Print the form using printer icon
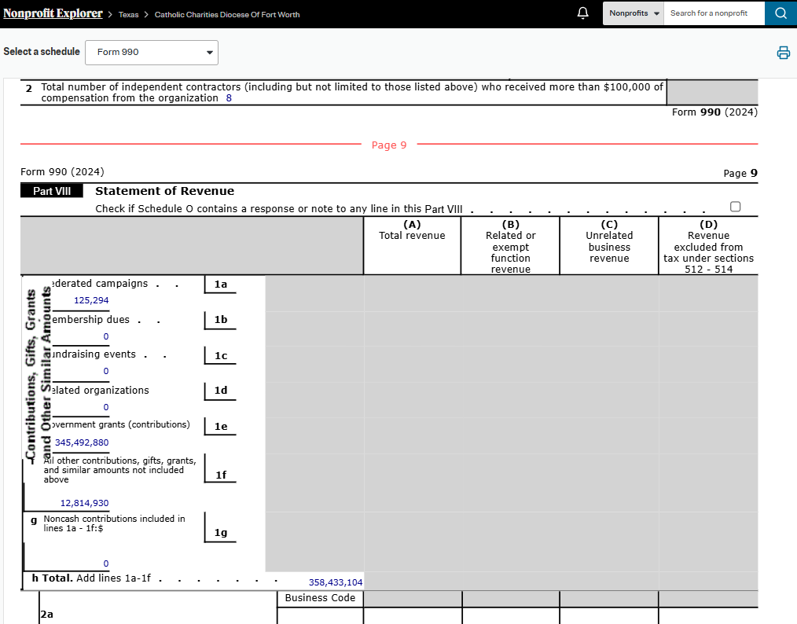Screen dimensions: 797x624 [784, 53]
